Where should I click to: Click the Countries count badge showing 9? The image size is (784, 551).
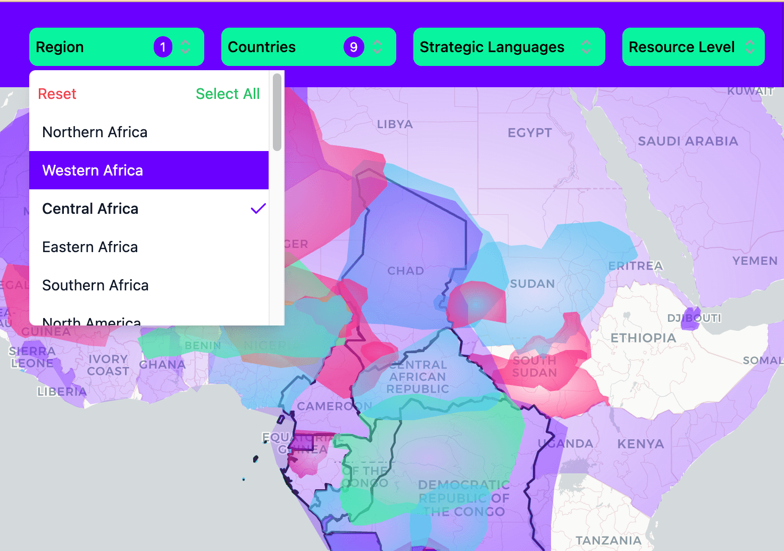point(354,47)
